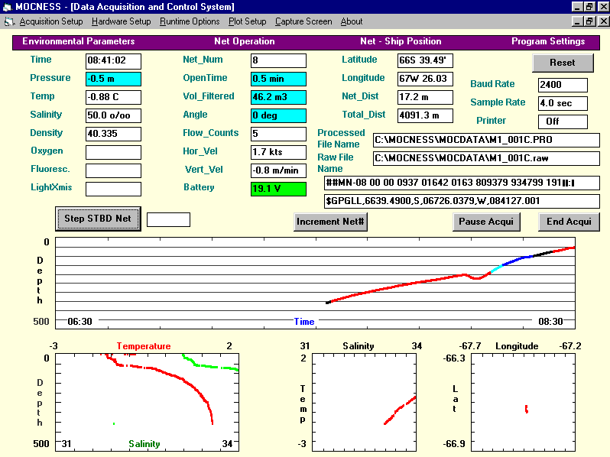Click the Depth versus Time plot
Image resolution: width=610 pixels, height=457 pixels.
tap(315, 283)
